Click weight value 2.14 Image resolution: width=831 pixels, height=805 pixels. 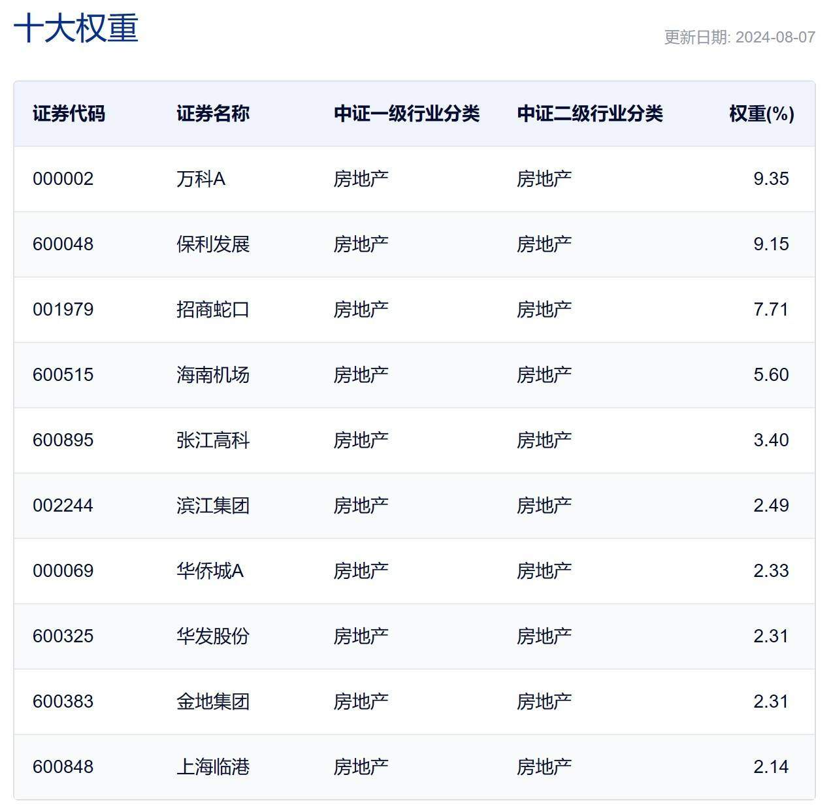[x=771, y=767]
